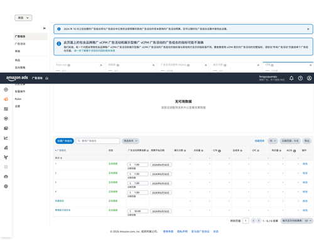Click 广告活动 in the dark header bar
Image resolution: width=314 pixels, height=240 pixels.
coord(37,78)
